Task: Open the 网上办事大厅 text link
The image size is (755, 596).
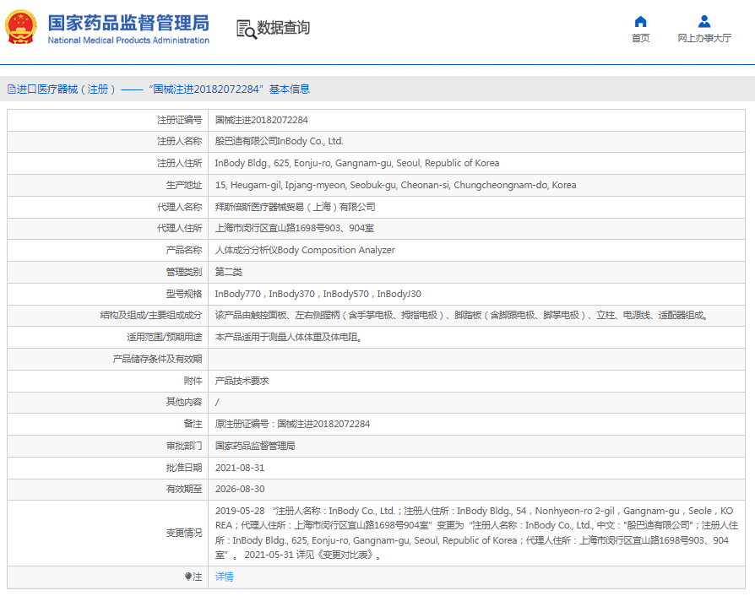Action: 703,39
